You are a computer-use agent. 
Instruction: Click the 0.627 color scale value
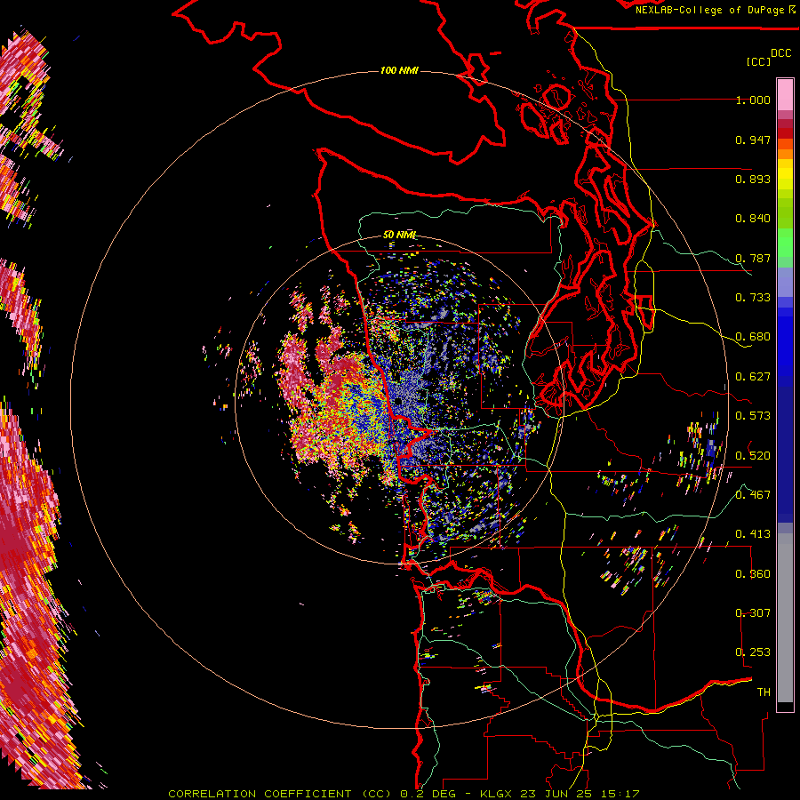tap(753, 377)
